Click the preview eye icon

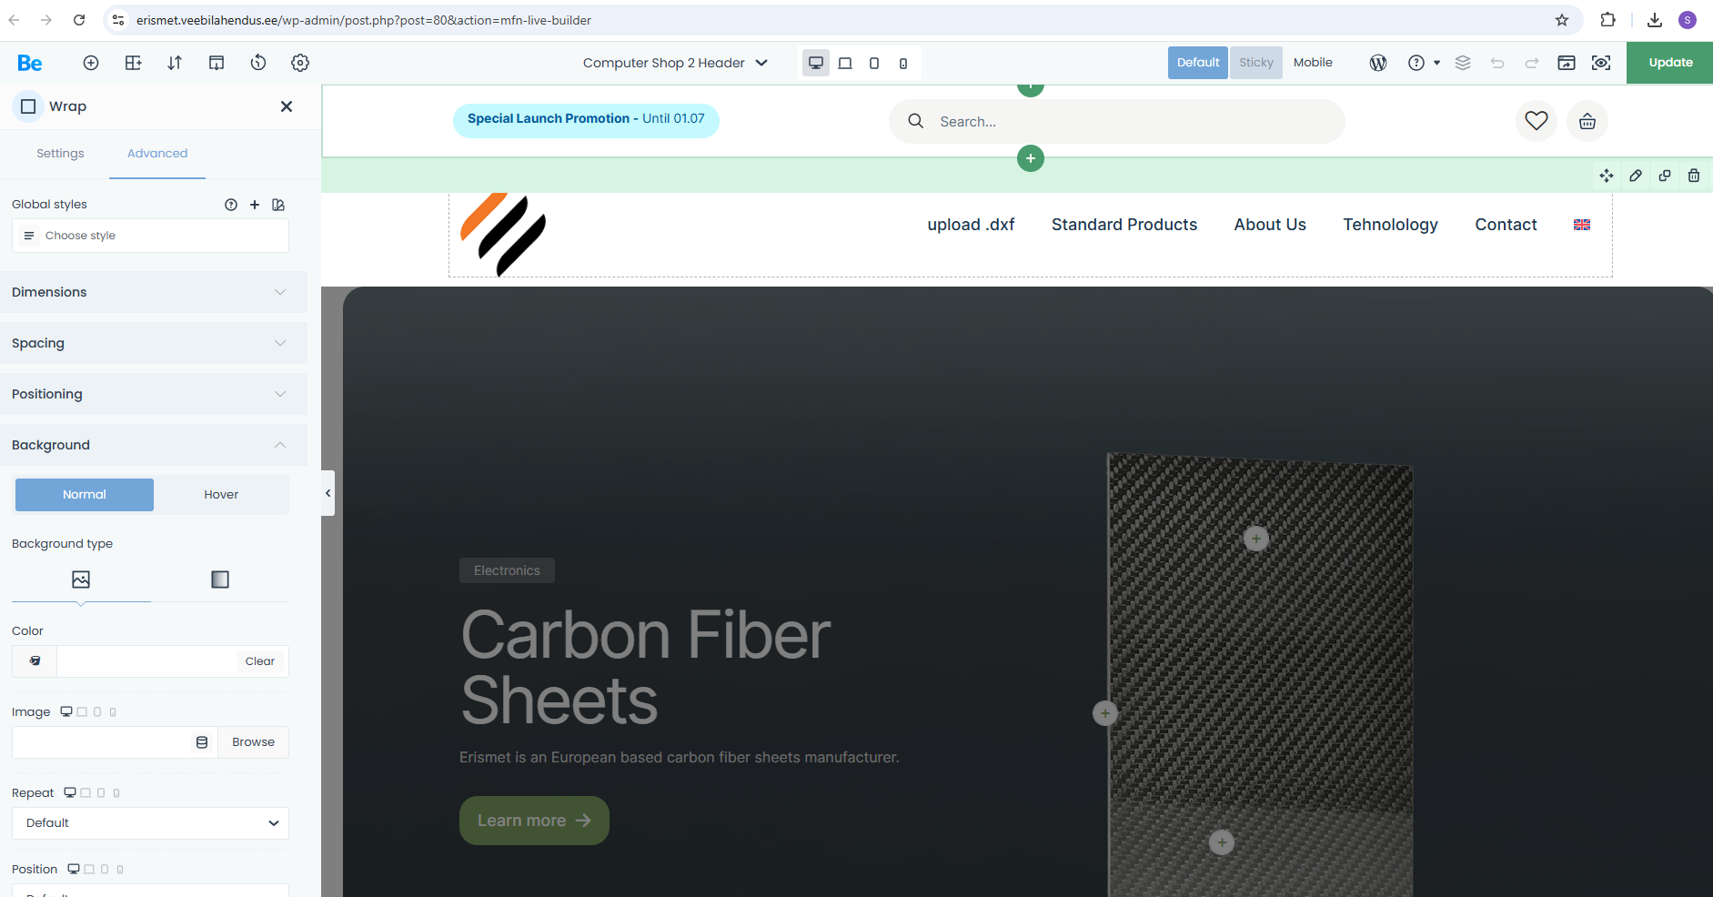click(1601, 63)
